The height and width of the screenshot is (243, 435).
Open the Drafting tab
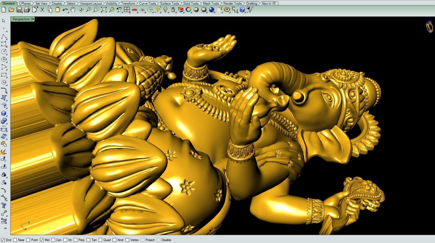tap(252, 3)
